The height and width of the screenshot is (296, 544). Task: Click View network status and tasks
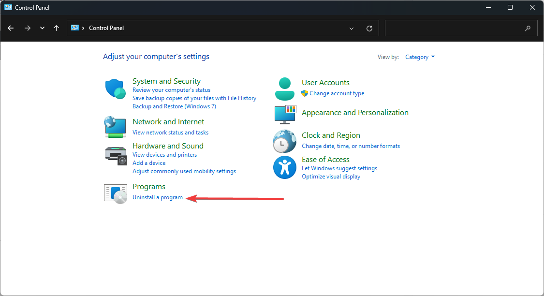tap(170, 133)
